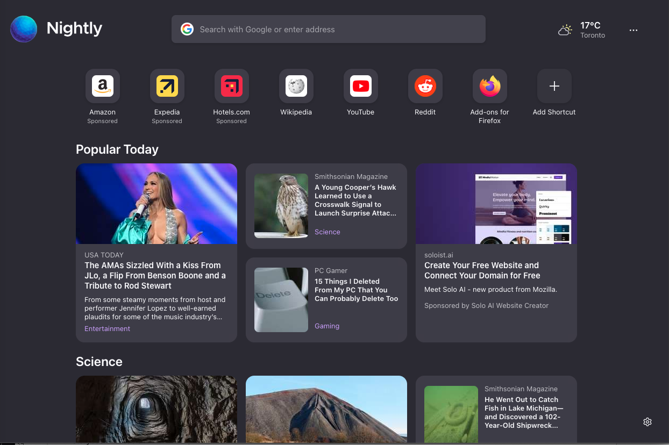
Task: Launch the Hotels.com shortcut
Action: click(231, 86)
